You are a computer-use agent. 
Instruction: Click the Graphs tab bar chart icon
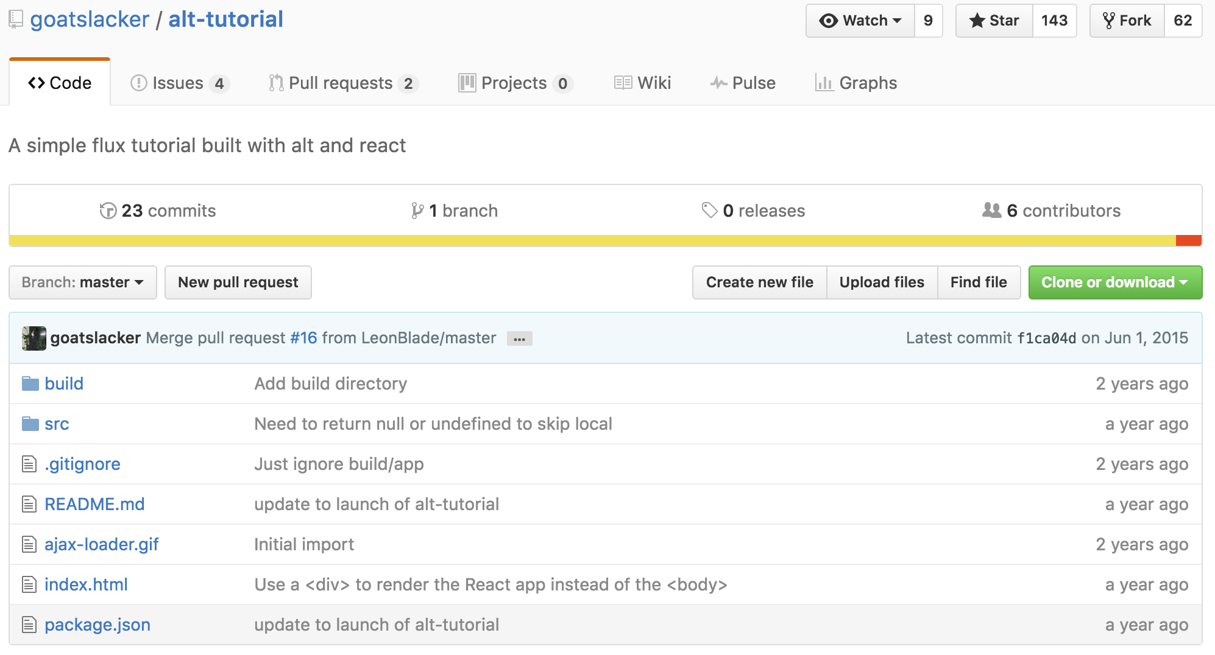(824, 83)
